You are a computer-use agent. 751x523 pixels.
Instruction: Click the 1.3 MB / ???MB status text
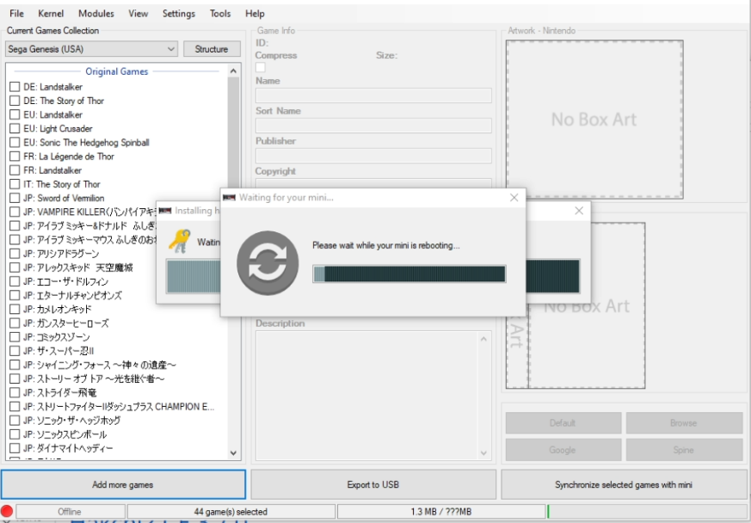pos(441,512)
